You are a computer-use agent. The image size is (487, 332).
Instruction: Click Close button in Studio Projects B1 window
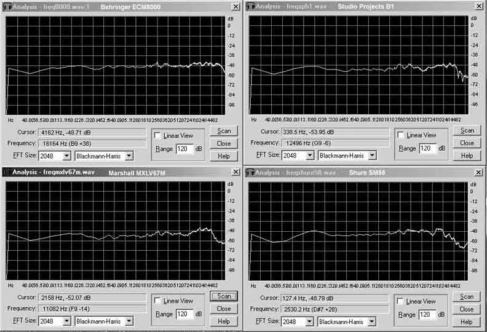pos(467,143)
